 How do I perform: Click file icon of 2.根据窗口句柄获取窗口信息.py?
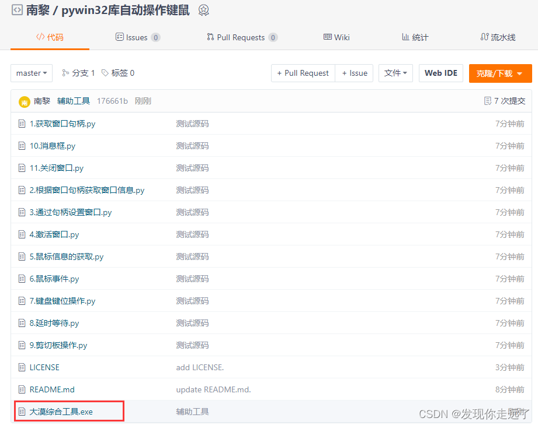click(x=22, y=190)
